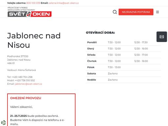Open the hamburger menu
168x126 pixels.
[157, 12]
